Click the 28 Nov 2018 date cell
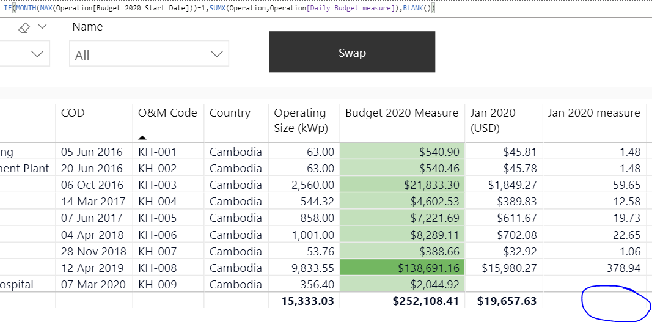This screenshot has width=652, height=322. pyautogui.click(x=93, y=251)
